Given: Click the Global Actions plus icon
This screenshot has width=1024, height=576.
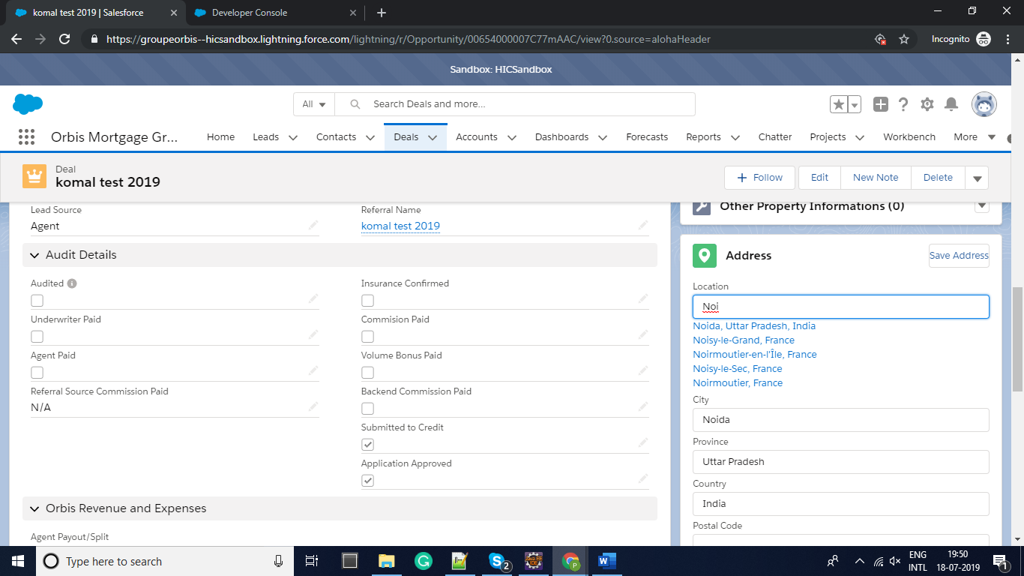Looking at the screenshot, I should [x=881, y=104].
